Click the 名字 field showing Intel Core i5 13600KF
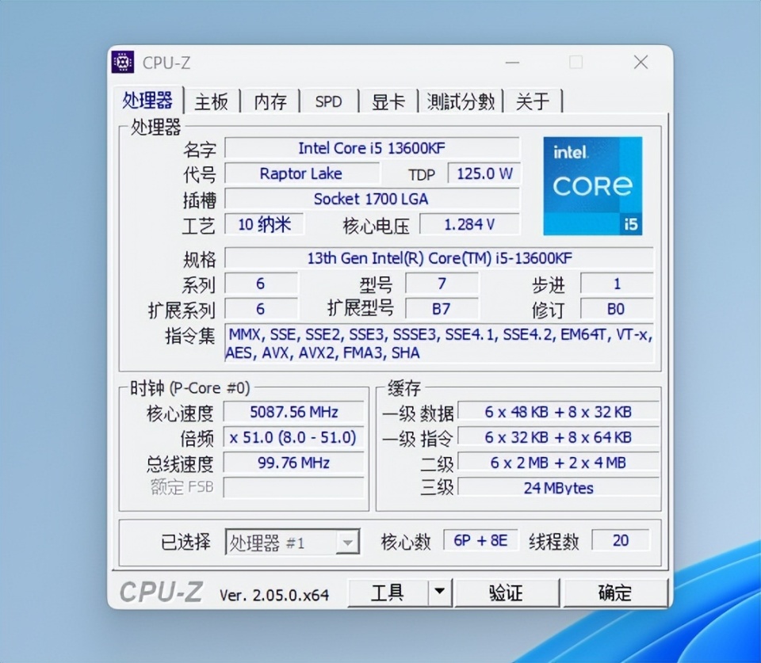Image resolution: width=761 pixels, height=663 pixels. (x=373, y=148)
